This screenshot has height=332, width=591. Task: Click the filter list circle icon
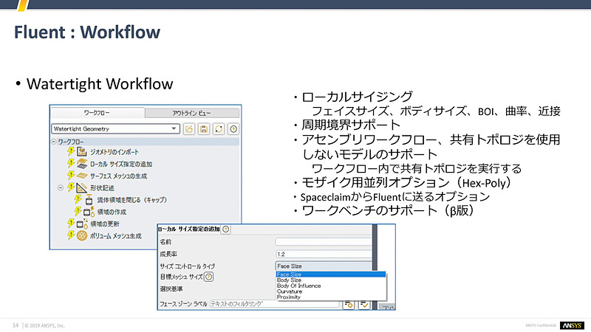tap(348, 304)
